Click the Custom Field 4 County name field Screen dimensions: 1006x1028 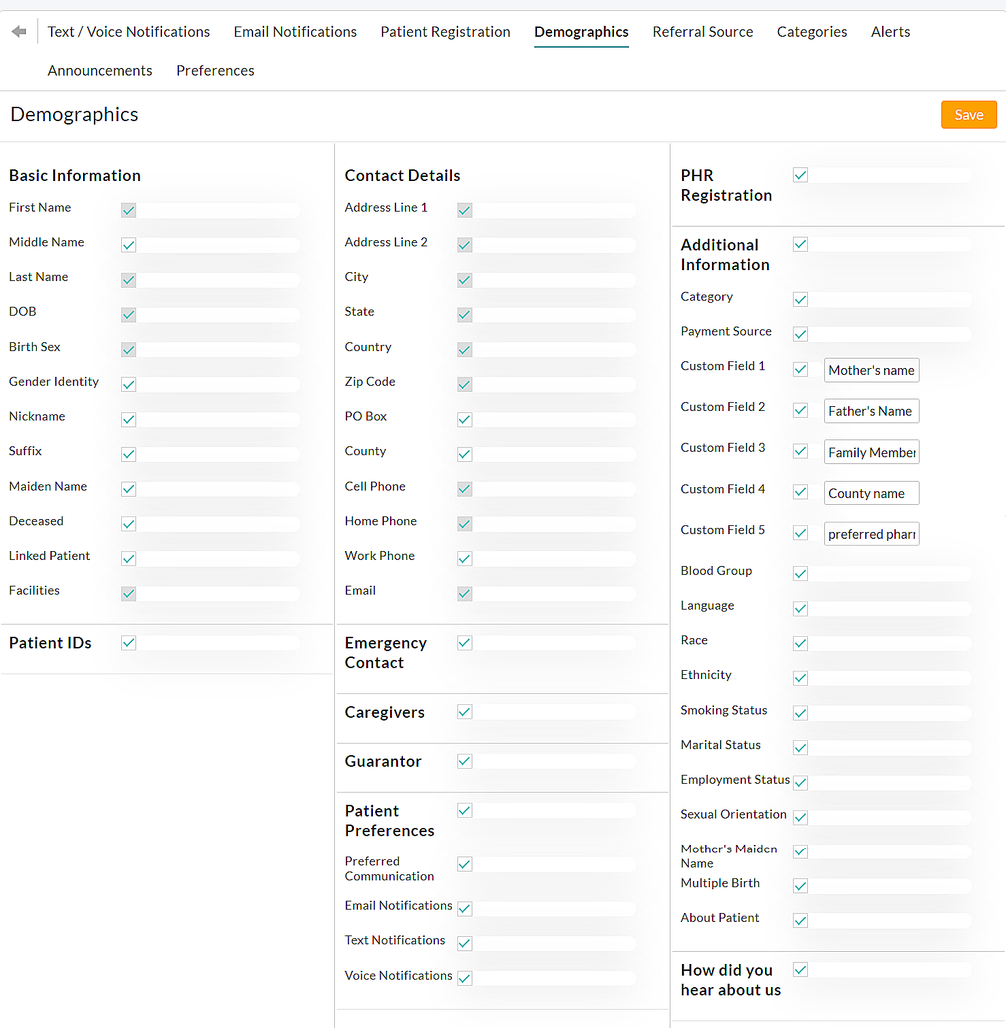coord(871,493)
